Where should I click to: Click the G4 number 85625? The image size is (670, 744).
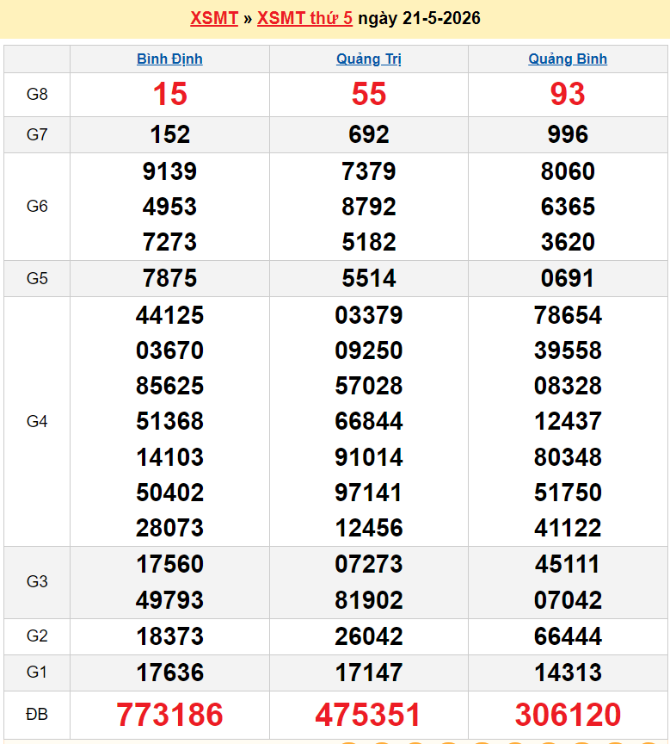pyautogui.click(x=169, y=386)
